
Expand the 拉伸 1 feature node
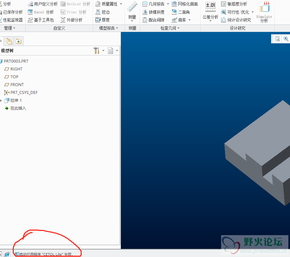[x=1, y=100]
